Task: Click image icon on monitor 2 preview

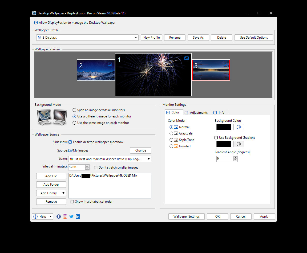Action: 110,64
